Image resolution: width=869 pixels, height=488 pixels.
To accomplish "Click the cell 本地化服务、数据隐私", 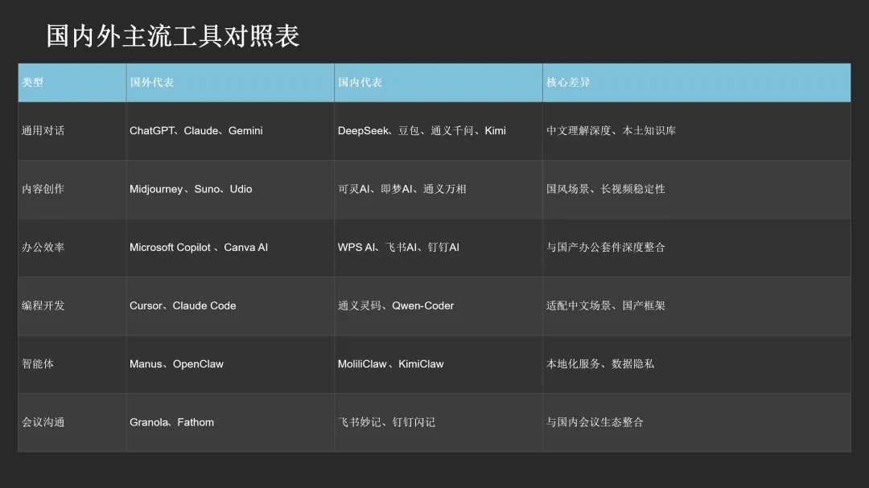I will (697, 364).
